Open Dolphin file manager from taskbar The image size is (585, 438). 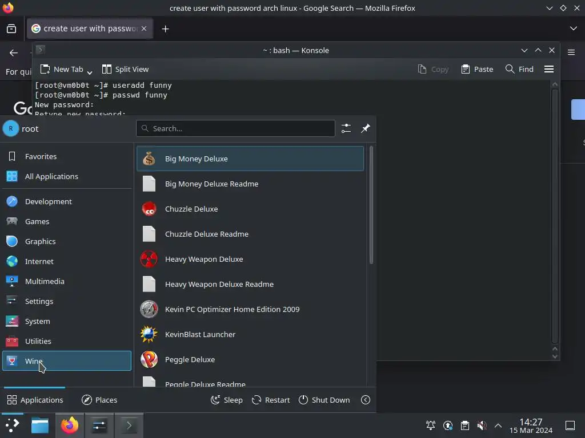(x=40, y=425)
